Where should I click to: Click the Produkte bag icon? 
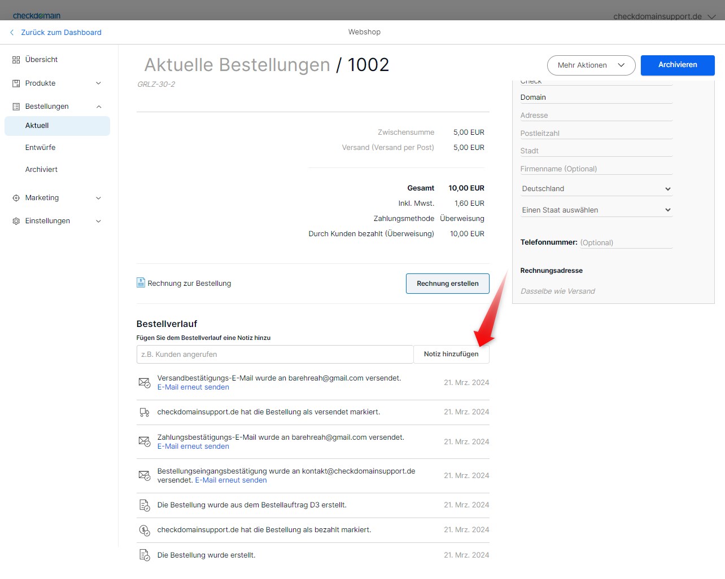click(16, 83)
